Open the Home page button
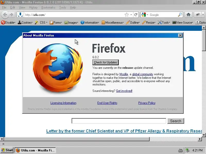The height and width of the screenshot is (154, 206). tap(188, 15)
